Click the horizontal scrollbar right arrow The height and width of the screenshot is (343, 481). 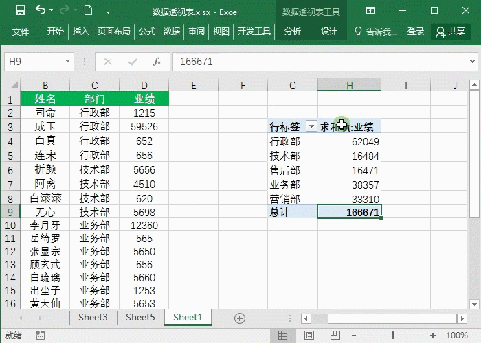tap(462, 319)
